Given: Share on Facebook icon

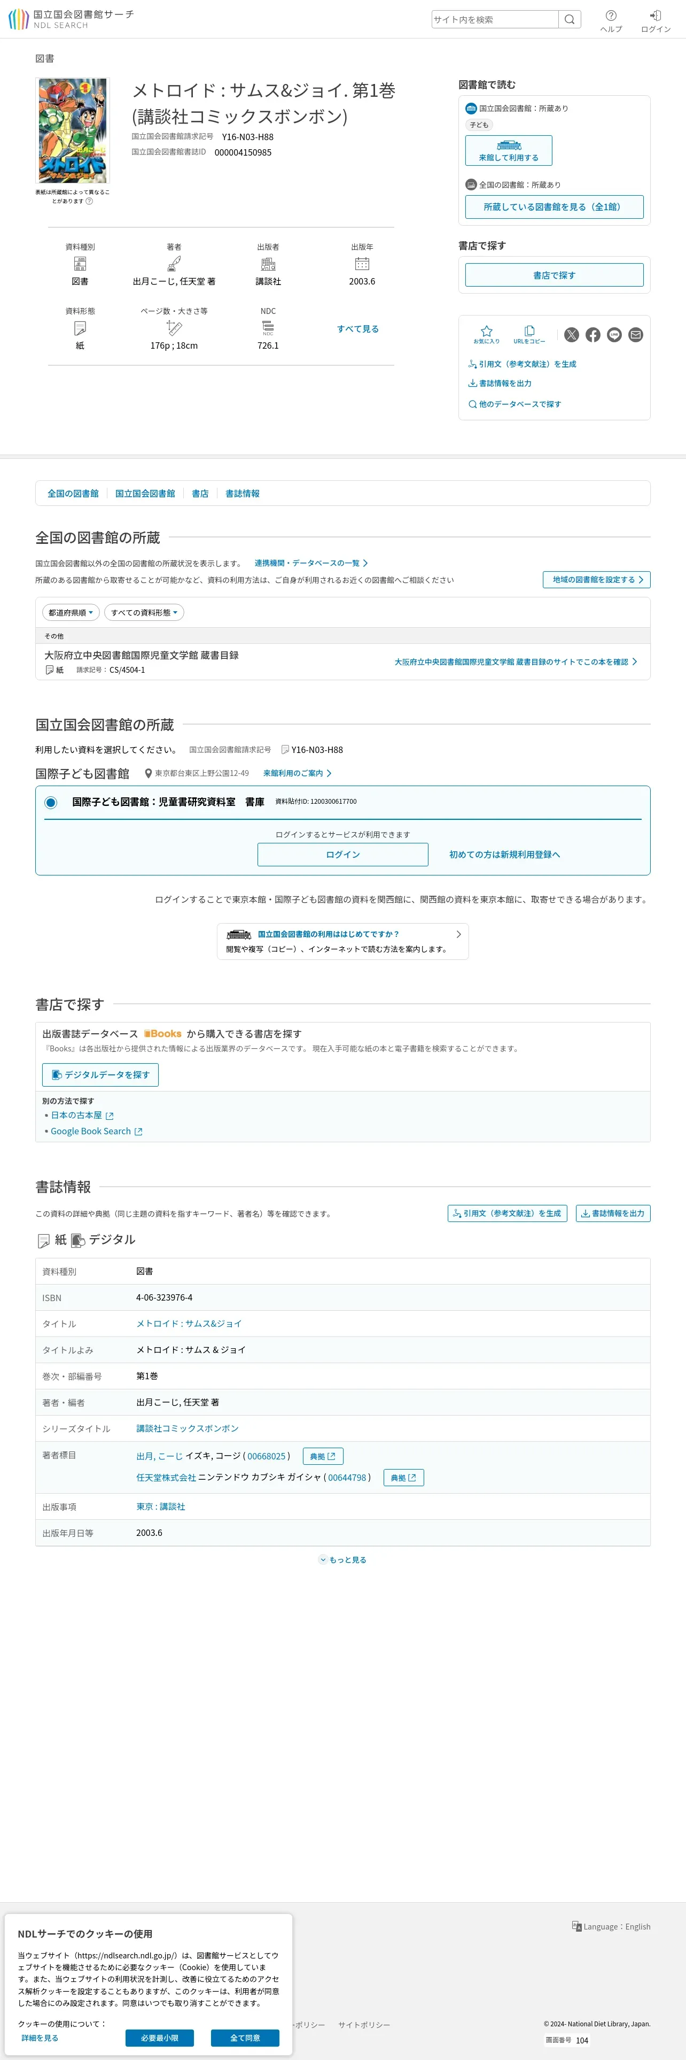Looking at the screenshot, I should (593, 335).
